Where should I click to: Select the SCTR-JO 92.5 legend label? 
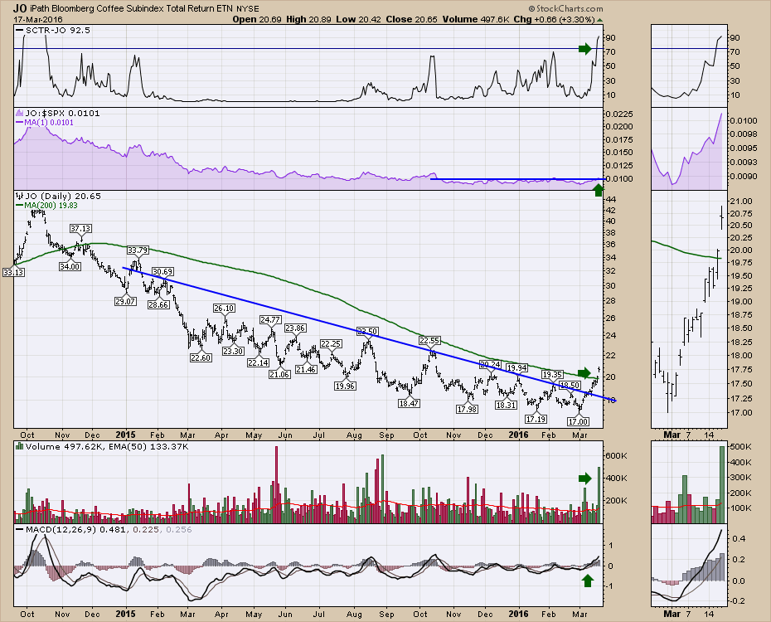pos(57,30)
